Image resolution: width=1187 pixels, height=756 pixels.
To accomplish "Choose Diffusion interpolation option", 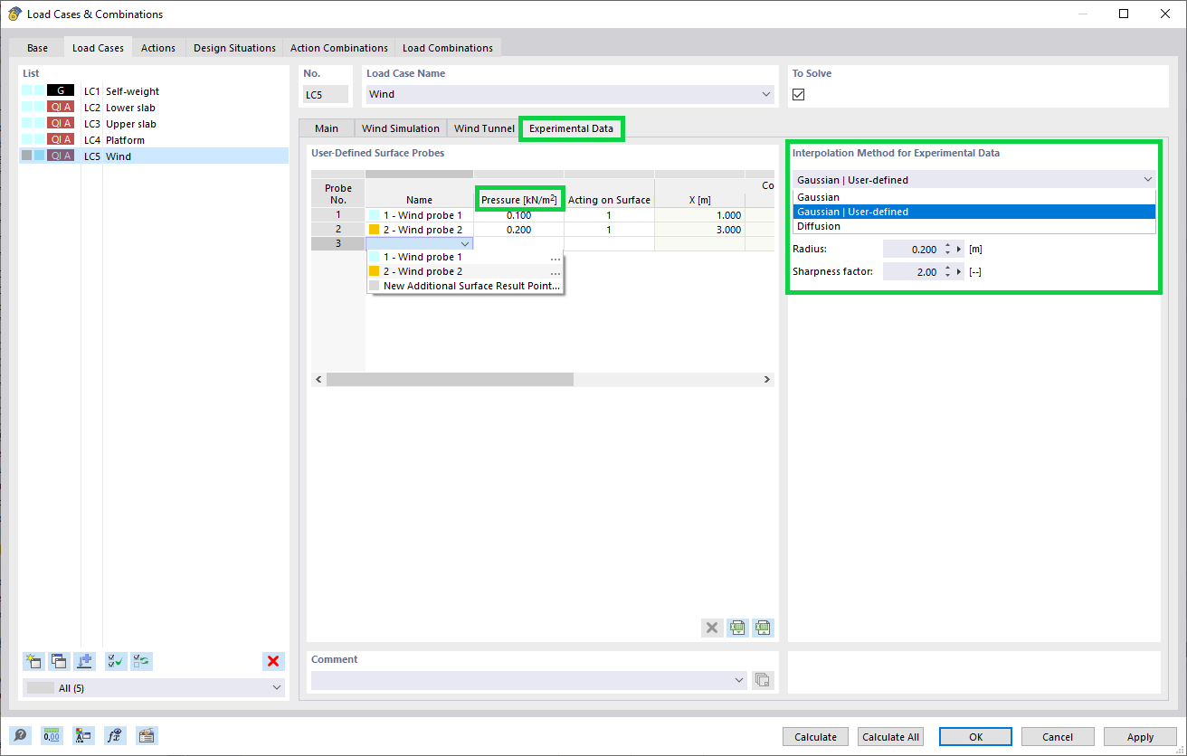I will pos(974,226).
